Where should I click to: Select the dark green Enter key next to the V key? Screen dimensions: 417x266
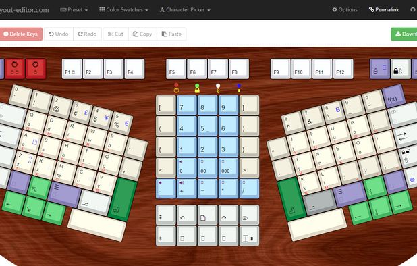[x=123, y=200]
